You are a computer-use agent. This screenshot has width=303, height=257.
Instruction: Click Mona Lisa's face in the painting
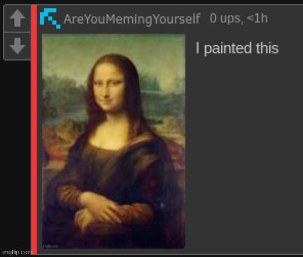click(108, 89)
